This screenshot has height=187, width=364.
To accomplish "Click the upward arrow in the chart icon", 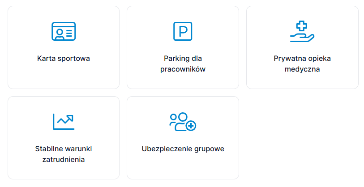I will (x=67, y=119).
